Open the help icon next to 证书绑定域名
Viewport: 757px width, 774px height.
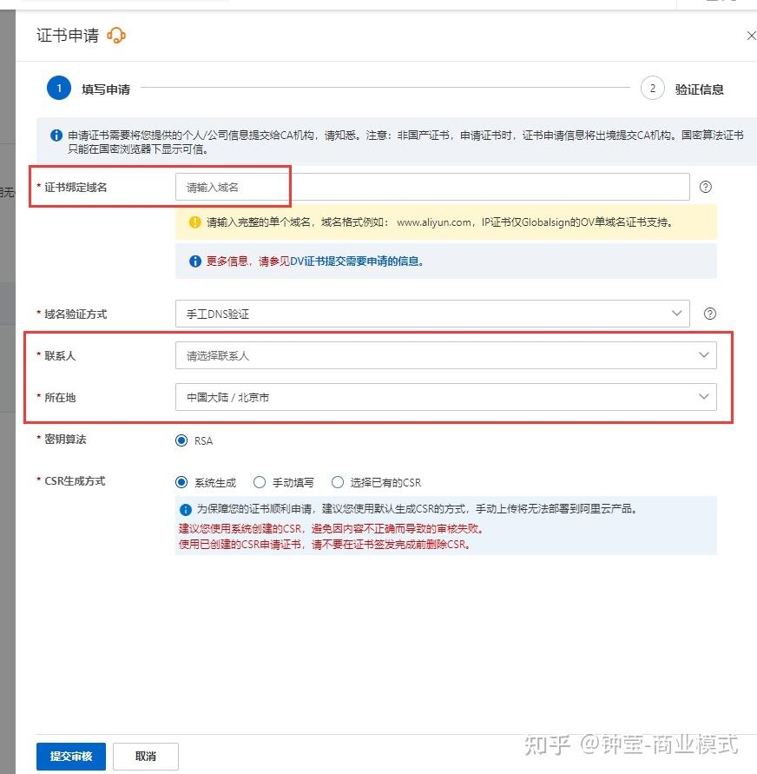705,186
